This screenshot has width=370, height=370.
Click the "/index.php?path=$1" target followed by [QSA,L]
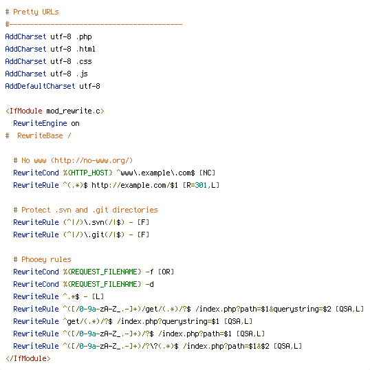195,334
